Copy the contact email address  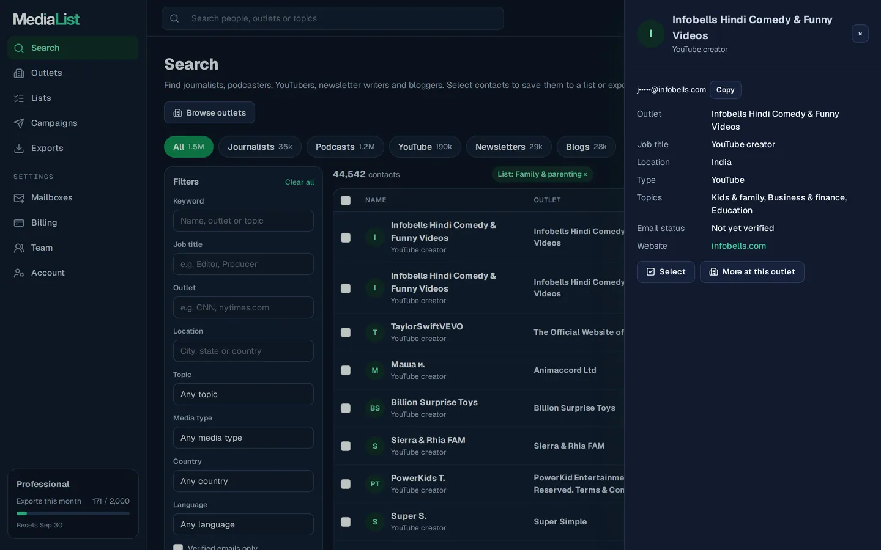[x=726, y=90]
